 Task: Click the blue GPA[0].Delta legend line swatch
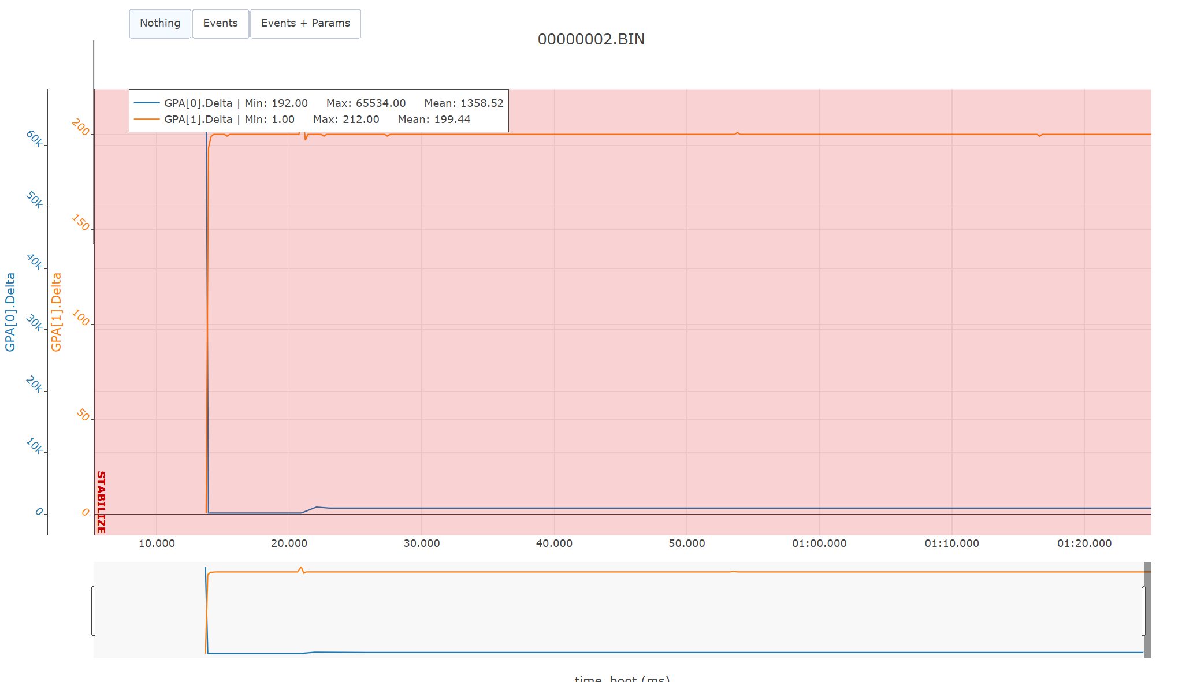click(x=147, y=103)
